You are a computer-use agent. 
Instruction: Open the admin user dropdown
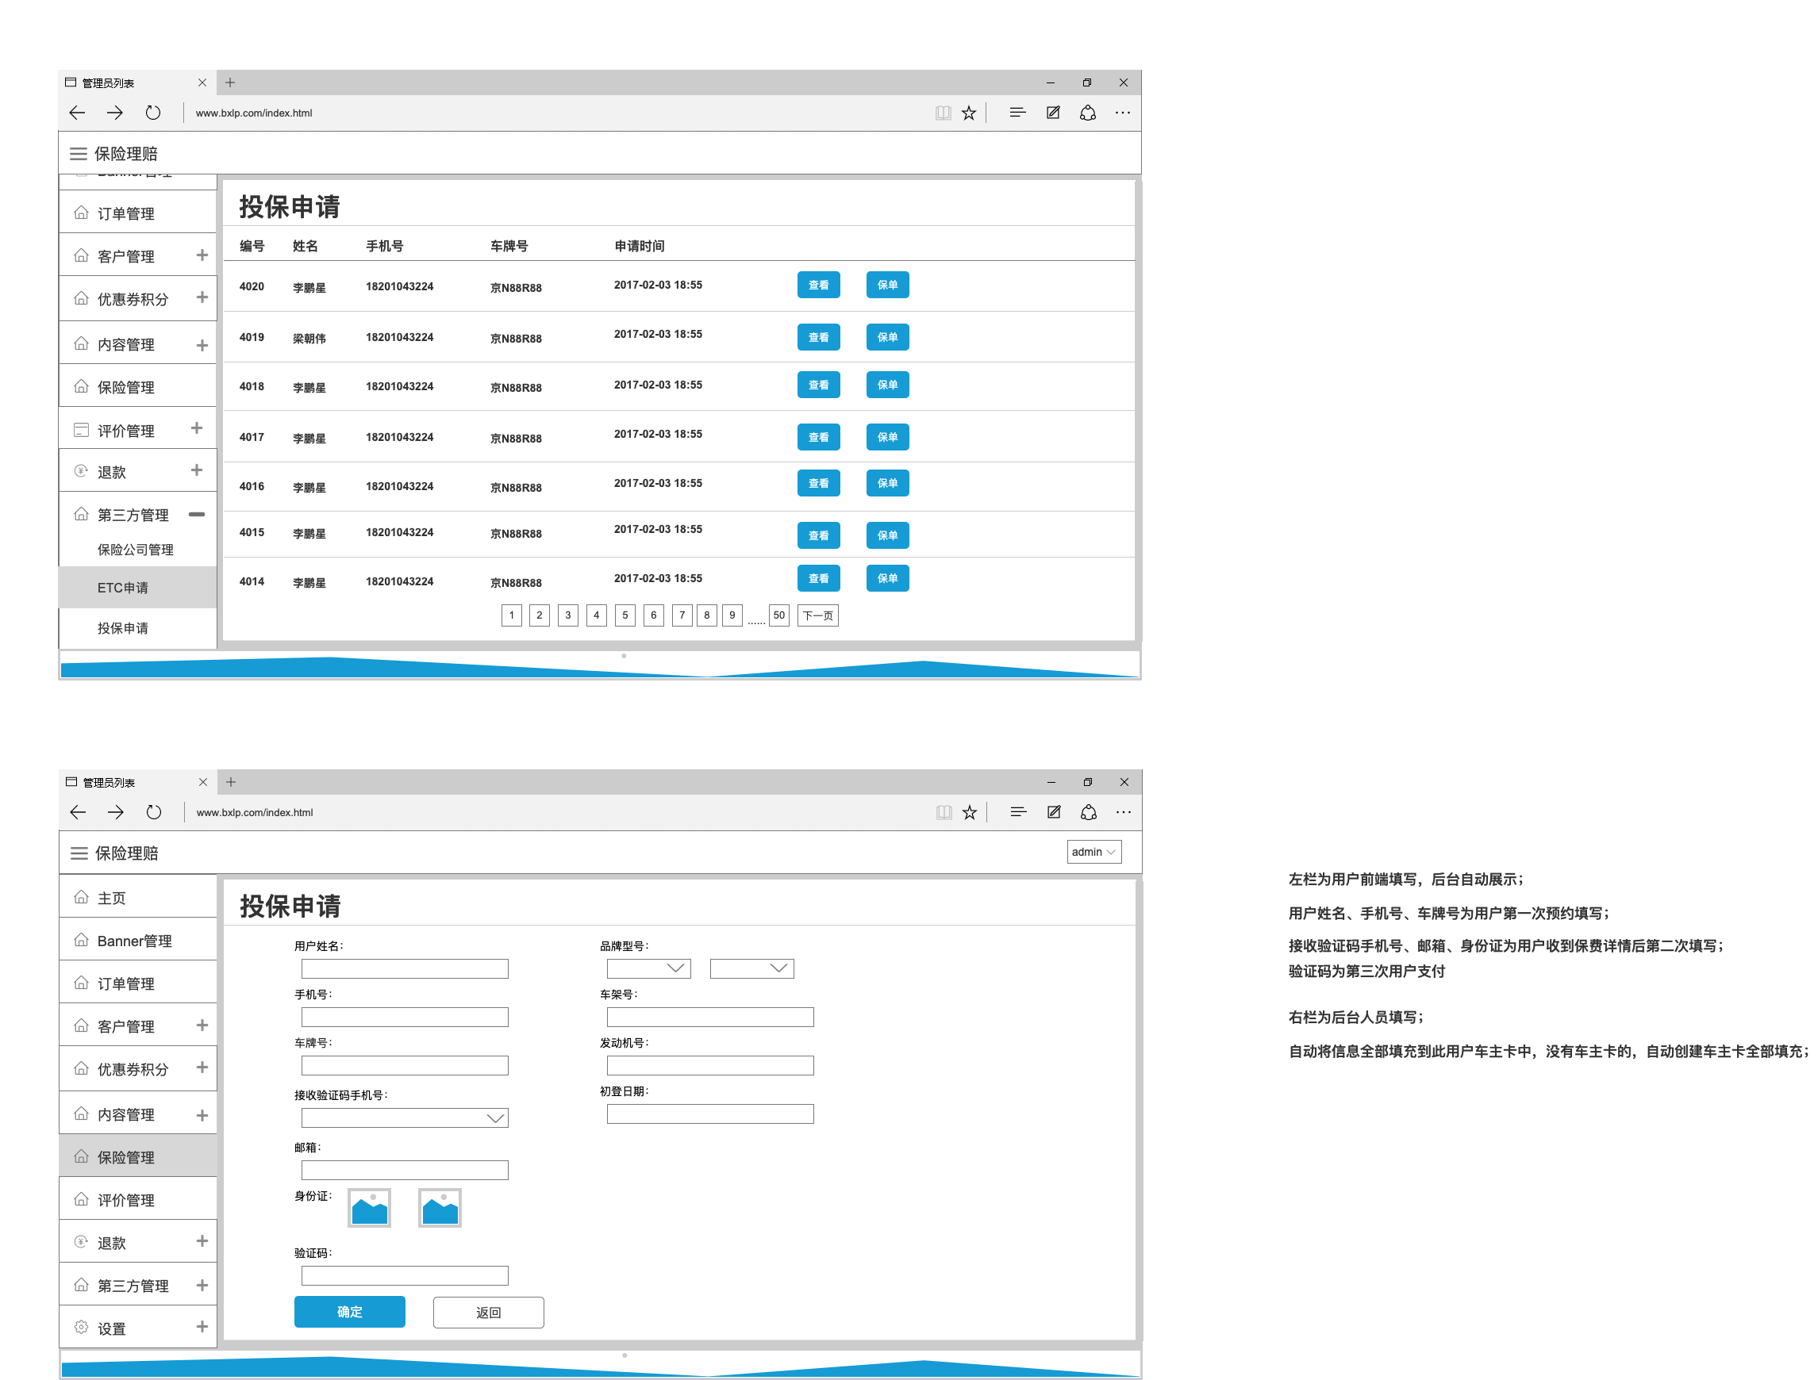coord(1094,852)
